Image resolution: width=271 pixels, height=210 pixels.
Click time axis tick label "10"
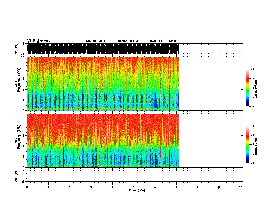[241, 187]
